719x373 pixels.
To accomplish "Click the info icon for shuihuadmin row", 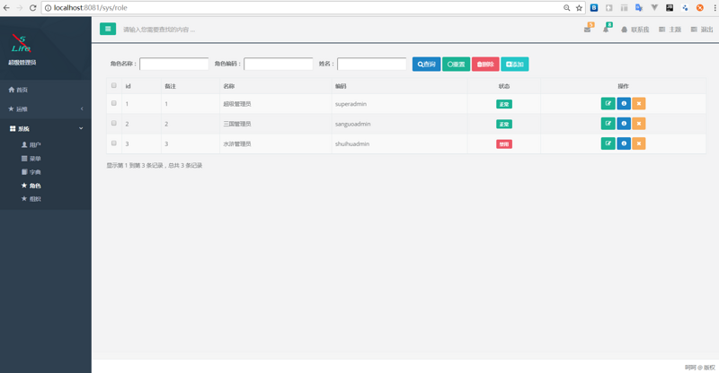I will tap(624, 143).
